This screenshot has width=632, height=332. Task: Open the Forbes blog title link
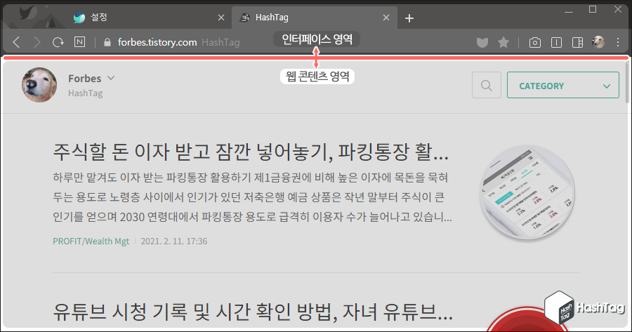pos(85,79)
